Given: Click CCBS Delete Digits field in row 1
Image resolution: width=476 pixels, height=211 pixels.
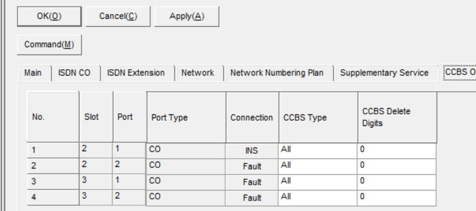Looking at the screenshot, I should point(397,151).
